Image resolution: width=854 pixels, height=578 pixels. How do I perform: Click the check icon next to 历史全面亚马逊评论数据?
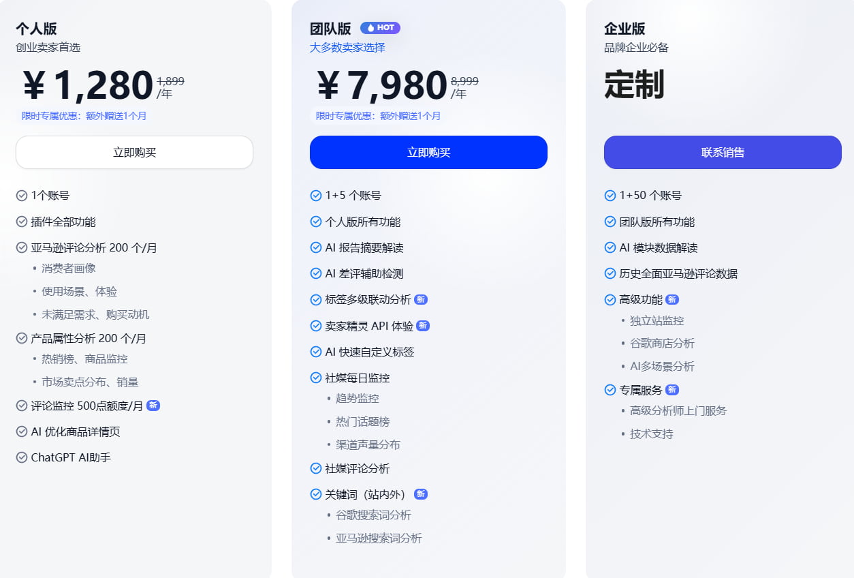pos(610,273)
